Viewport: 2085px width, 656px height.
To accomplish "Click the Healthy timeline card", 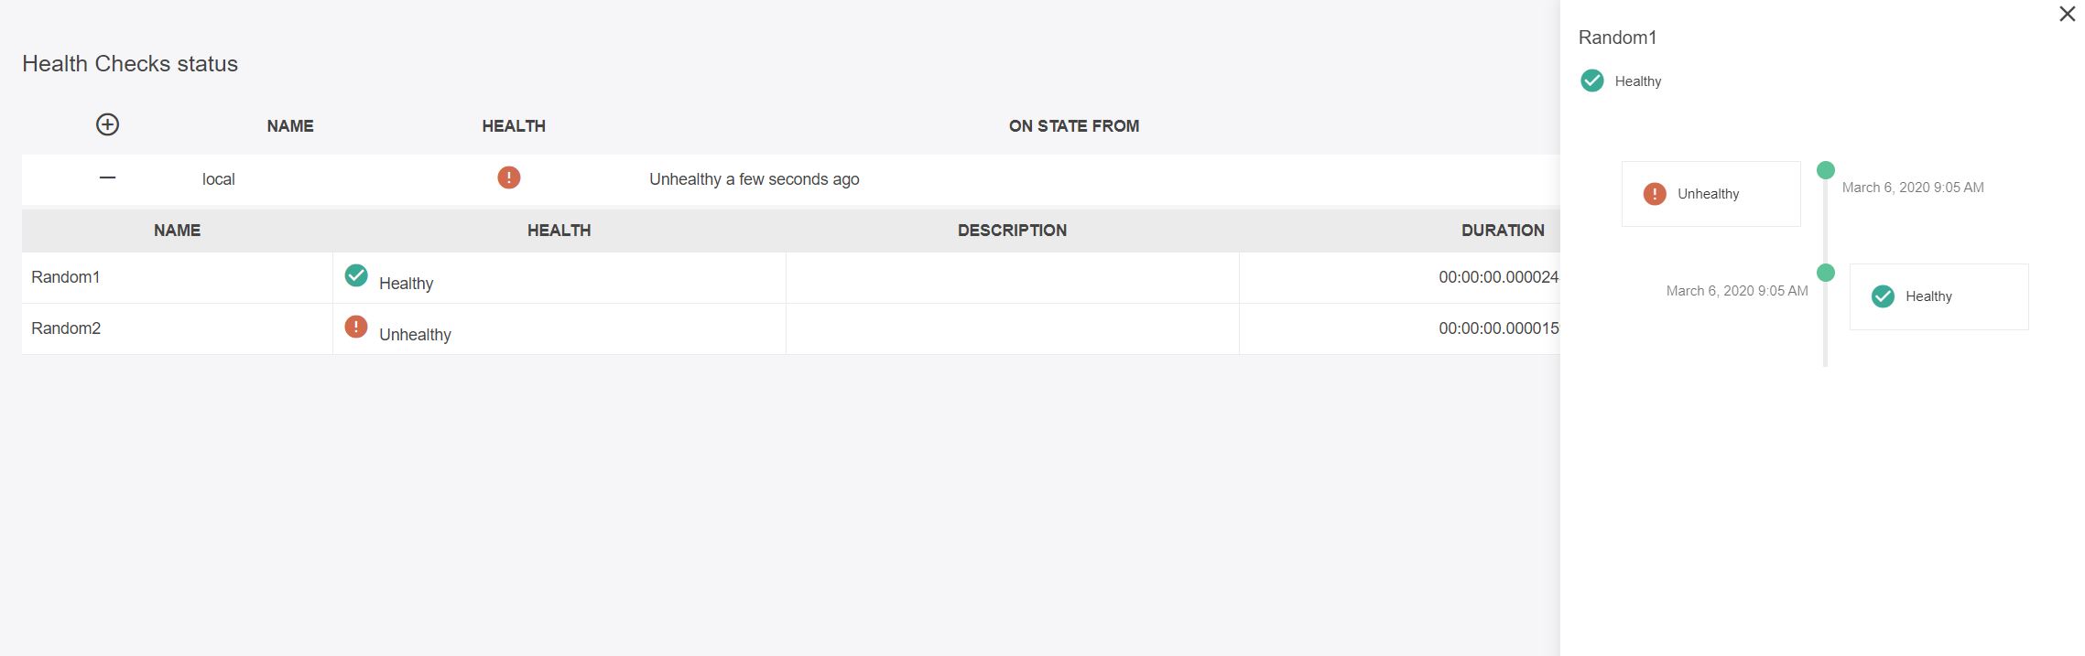I will (1938, 296).
